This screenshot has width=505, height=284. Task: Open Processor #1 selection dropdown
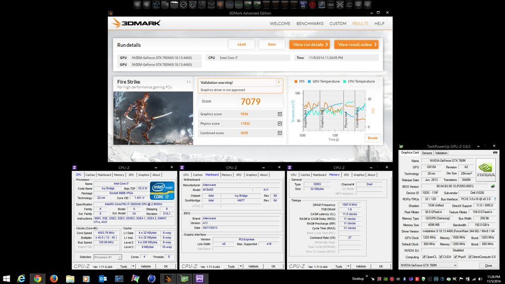pos(108,257)
